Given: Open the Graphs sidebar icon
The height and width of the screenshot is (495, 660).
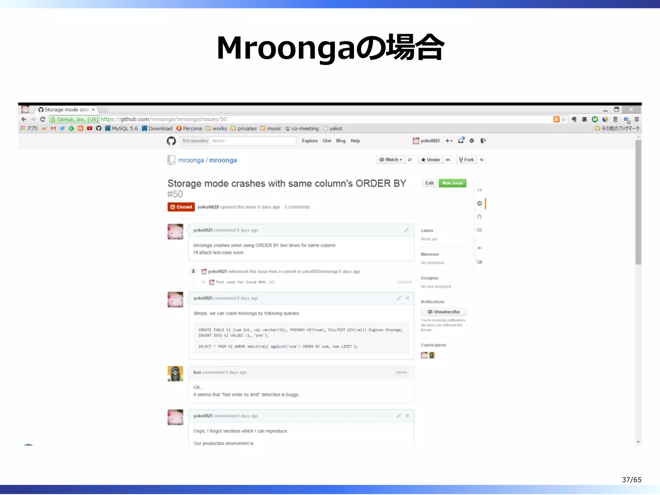Looking at the screenshot, I should [x=480, y=261].
